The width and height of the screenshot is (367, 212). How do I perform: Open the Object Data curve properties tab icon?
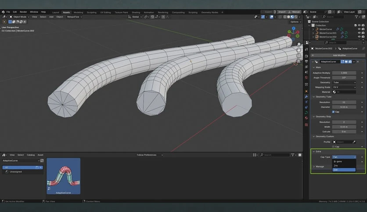point(306,113)
